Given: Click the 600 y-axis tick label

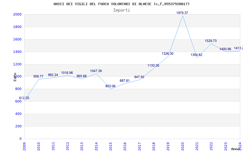Looking at the screenshot, I should [18, 102].
